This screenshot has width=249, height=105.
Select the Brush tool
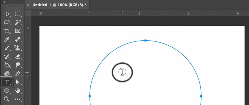click(7, 48)
